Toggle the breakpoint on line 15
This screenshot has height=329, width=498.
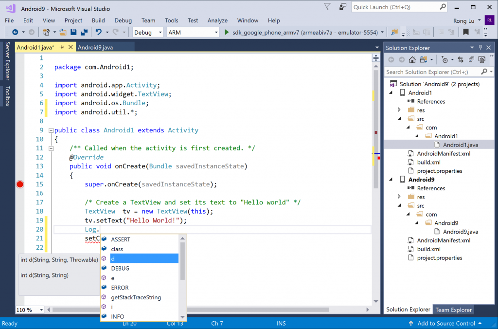[19, 184]
